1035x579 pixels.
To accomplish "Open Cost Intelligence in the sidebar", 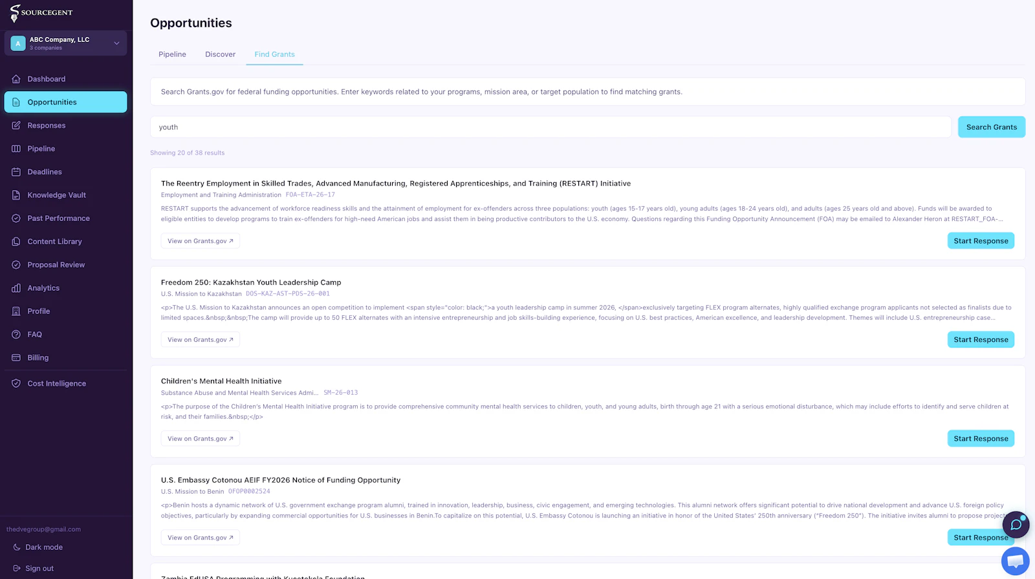I will pos(65,384).
